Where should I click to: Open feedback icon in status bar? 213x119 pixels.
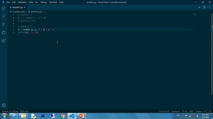click(205, 111)
